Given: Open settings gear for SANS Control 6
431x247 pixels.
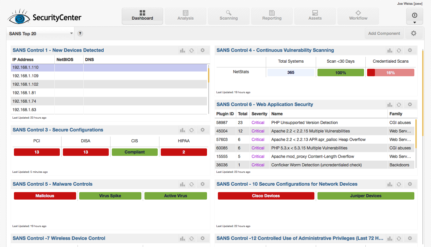Looking at the screenshot, I should (410, 104).
